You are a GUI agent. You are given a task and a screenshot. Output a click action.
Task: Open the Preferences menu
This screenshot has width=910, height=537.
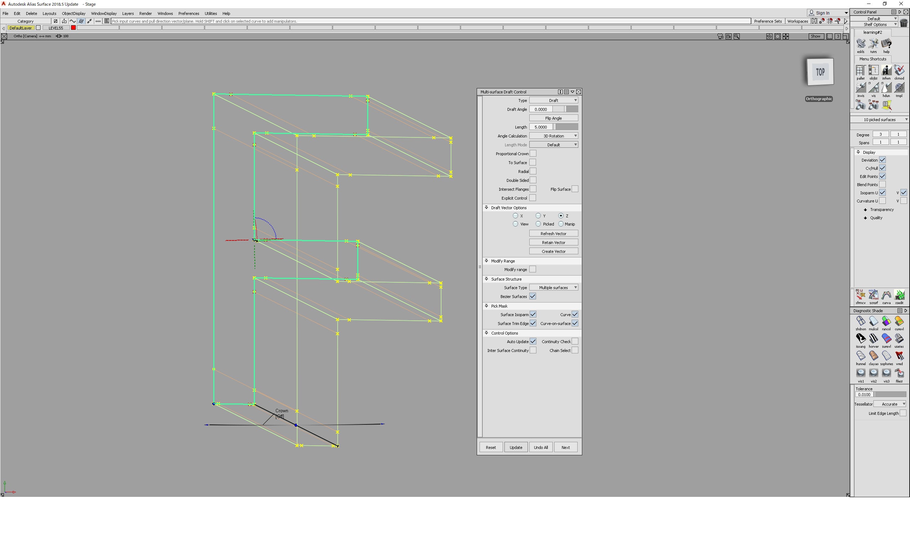pyautogui.click(x=189, y=13)
